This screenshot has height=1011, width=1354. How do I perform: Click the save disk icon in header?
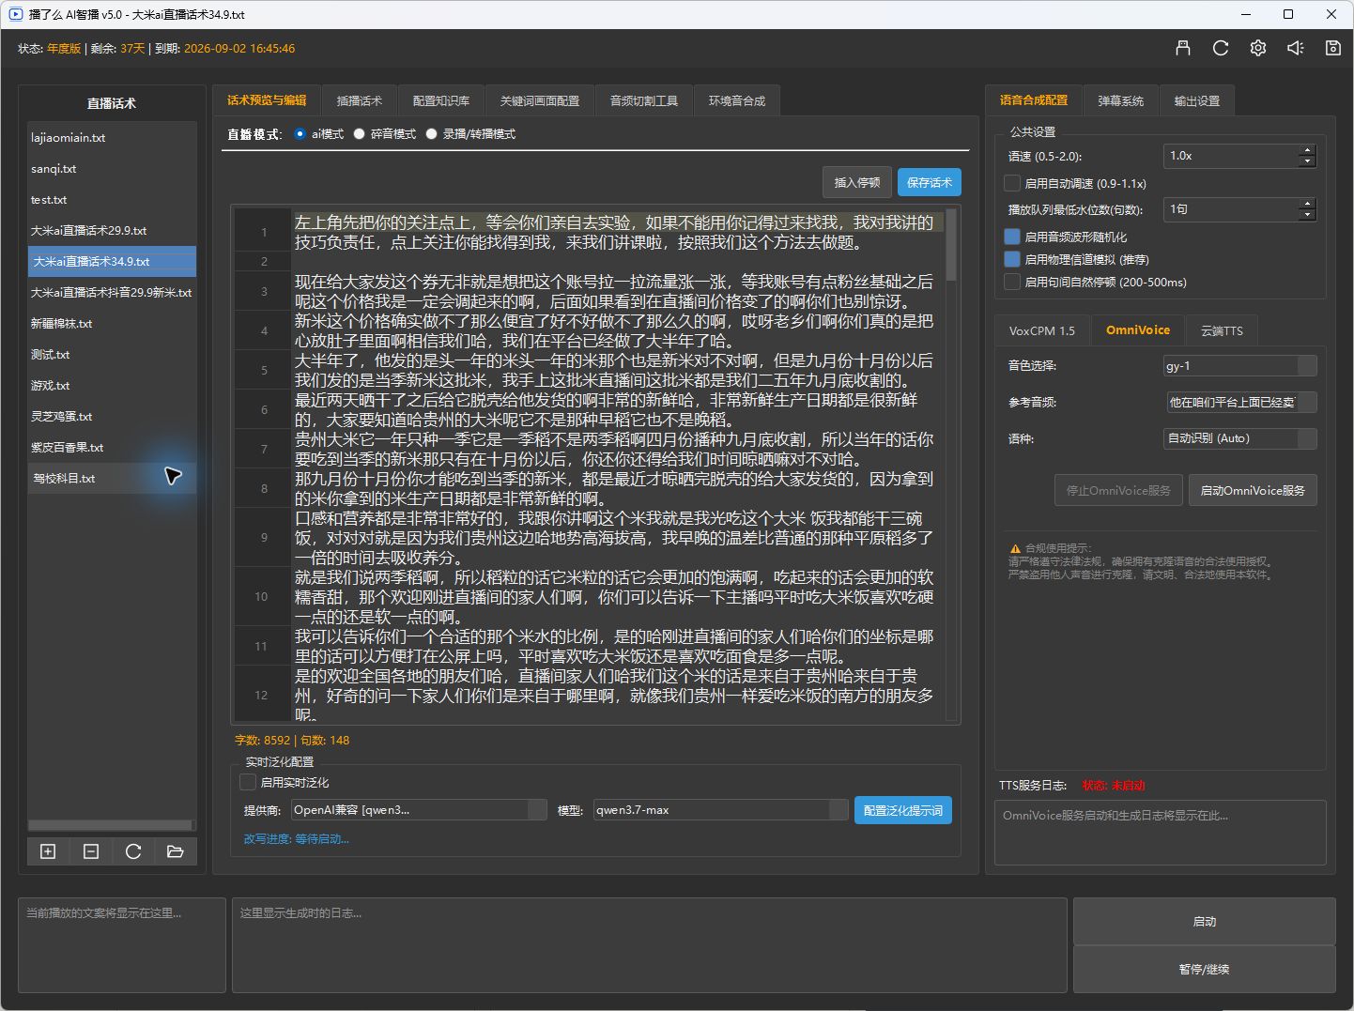tap(1333, 48)
